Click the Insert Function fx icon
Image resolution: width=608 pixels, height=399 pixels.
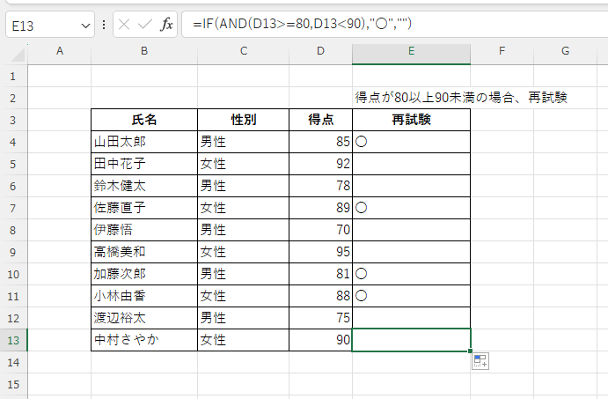coord(166,25)
